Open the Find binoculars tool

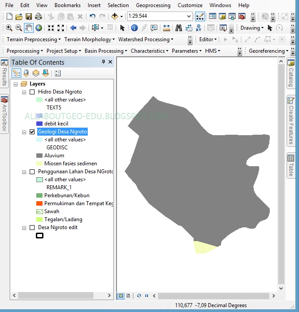coord(179,28)
